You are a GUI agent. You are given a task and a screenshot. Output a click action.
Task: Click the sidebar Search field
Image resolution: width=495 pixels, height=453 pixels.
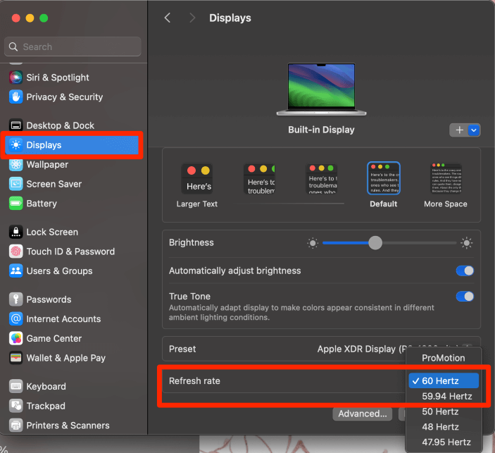point(73,46)
